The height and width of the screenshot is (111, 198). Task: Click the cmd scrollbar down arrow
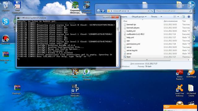118,65
